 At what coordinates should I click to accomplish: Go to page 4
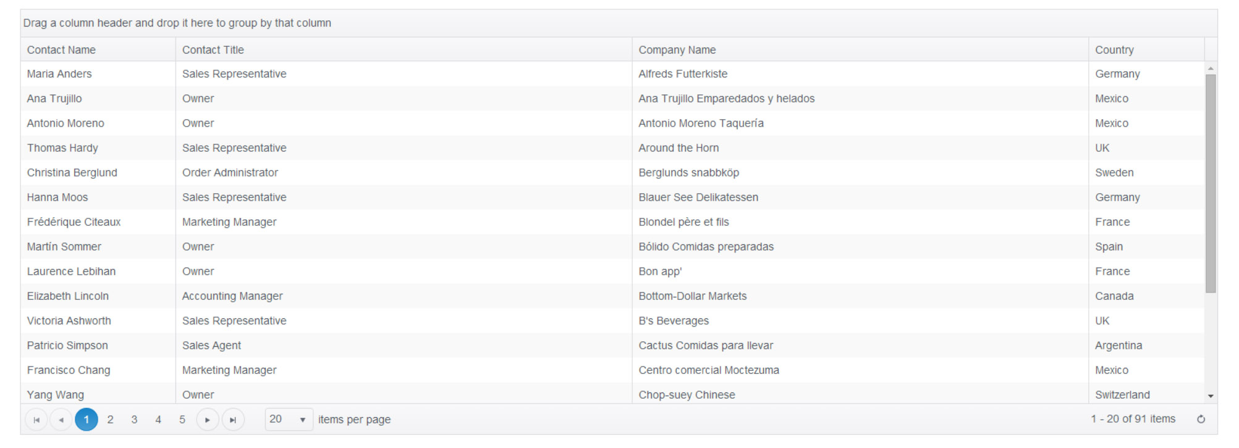pyautogui.click(x=158, y=420)
